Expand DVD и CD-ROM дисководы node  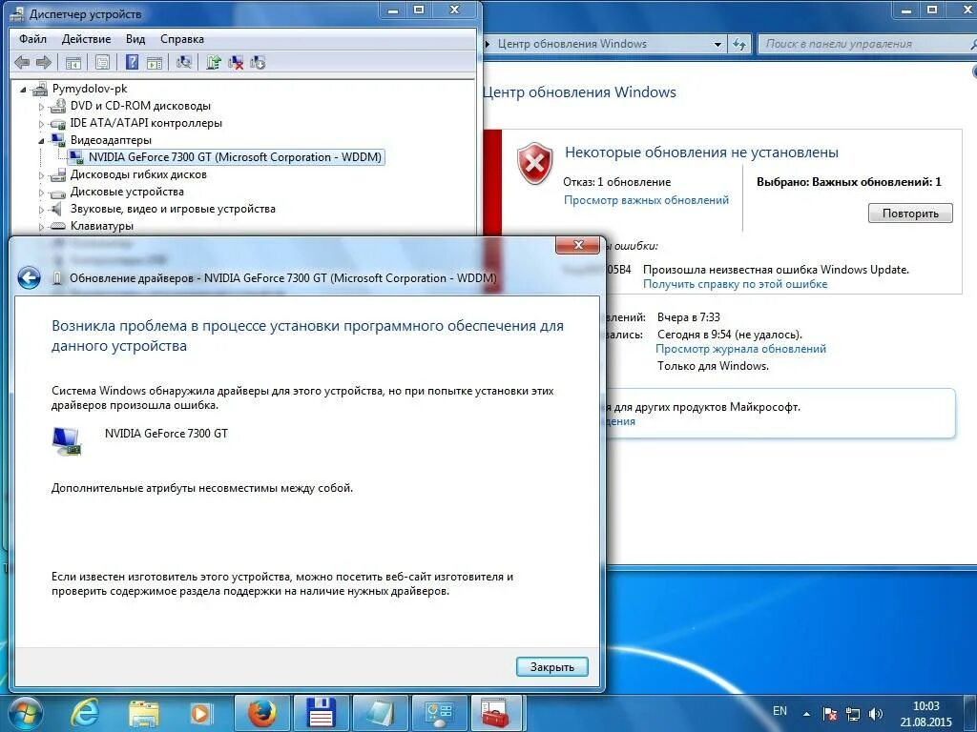pos(41,107)
